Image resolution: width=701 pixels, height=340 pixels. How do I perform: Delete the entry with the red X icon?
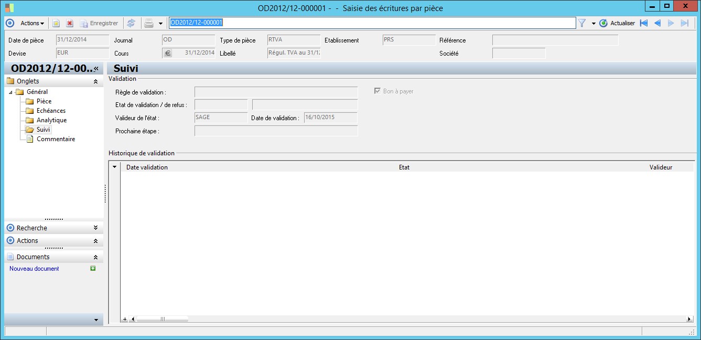coord(70,23)
